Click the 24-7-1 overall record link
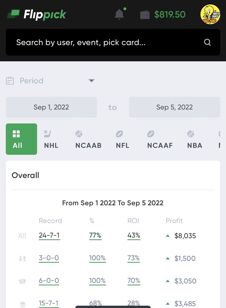The height and width of the screenshot is (308, 226). [49, 236]
